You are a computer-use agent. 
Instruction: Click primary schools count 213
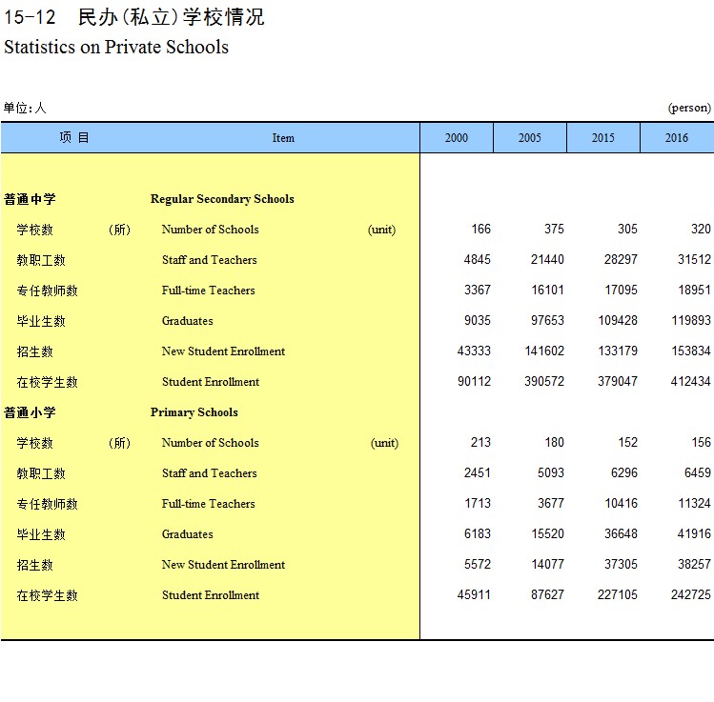tap(480, 442)
